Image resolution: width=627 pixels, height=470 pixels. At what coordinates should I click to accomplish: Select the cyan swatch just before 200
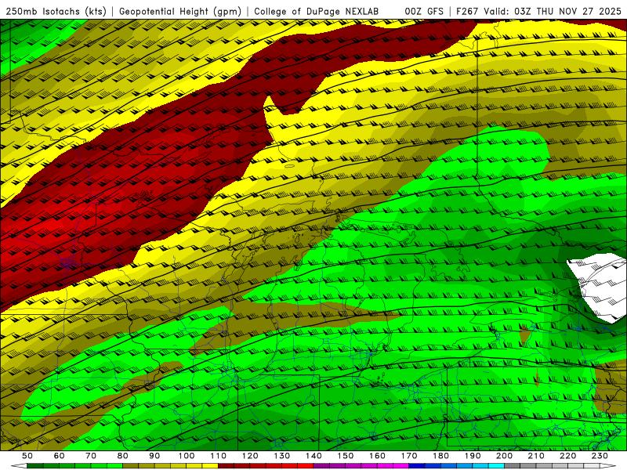pyautogui.click(x=496, y=466)
